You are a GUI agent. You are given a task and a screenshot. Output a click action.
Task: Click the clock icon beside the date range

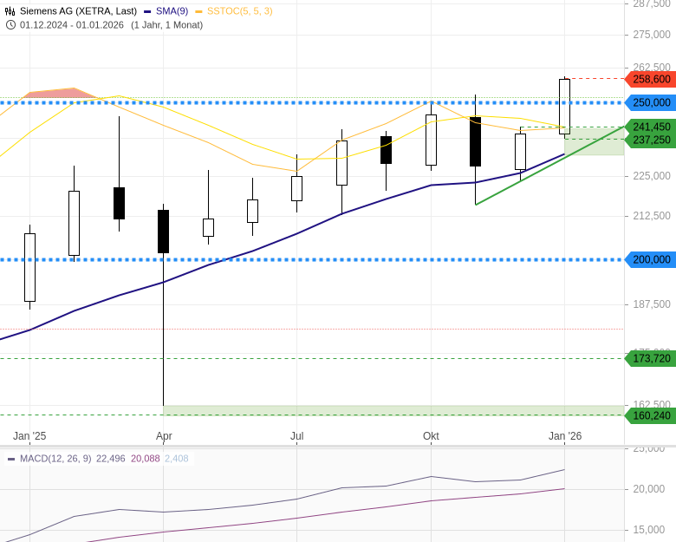coord(10,24)
